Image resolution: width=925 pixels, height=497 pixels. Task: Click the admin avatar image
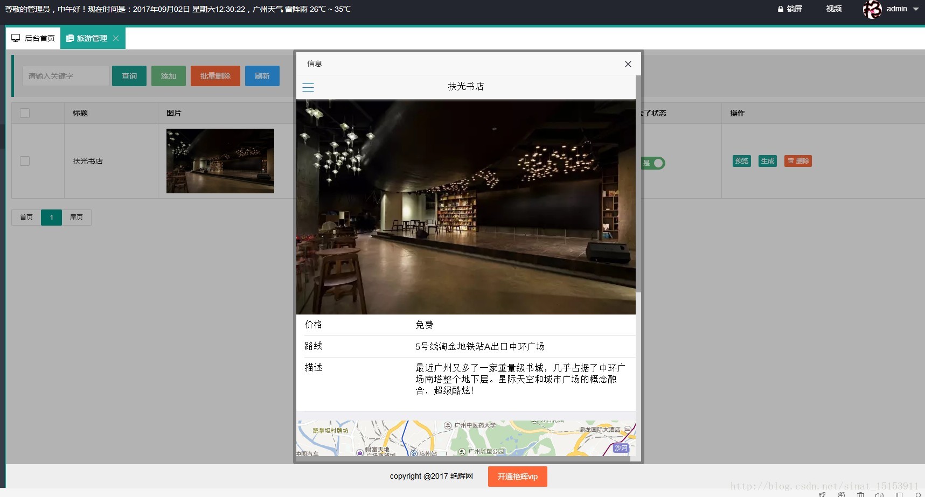[872, 9]
